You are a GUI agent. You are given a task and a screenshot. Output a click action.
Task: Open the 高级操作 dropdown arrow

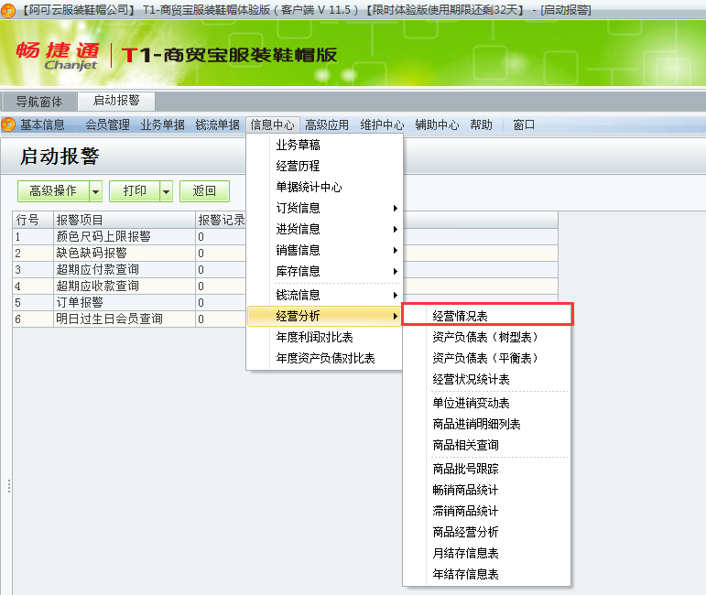pos(95,191)
